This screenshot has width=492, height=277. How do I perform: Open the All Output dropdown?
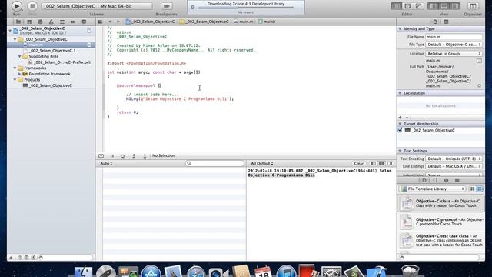tap(261, 164)
